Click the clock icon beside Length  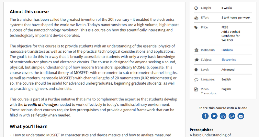click(x=196, y=8)
